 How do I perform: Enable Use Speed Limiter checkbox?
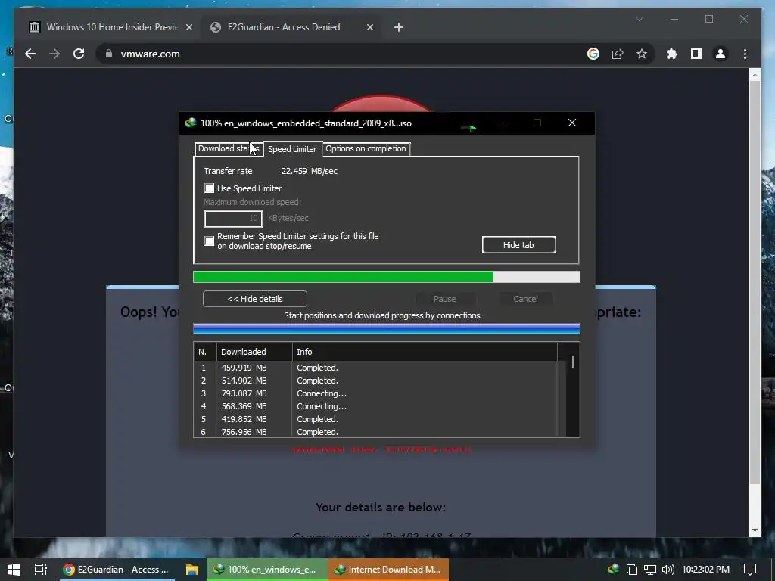pyautogui.click(x=210, y=188)
